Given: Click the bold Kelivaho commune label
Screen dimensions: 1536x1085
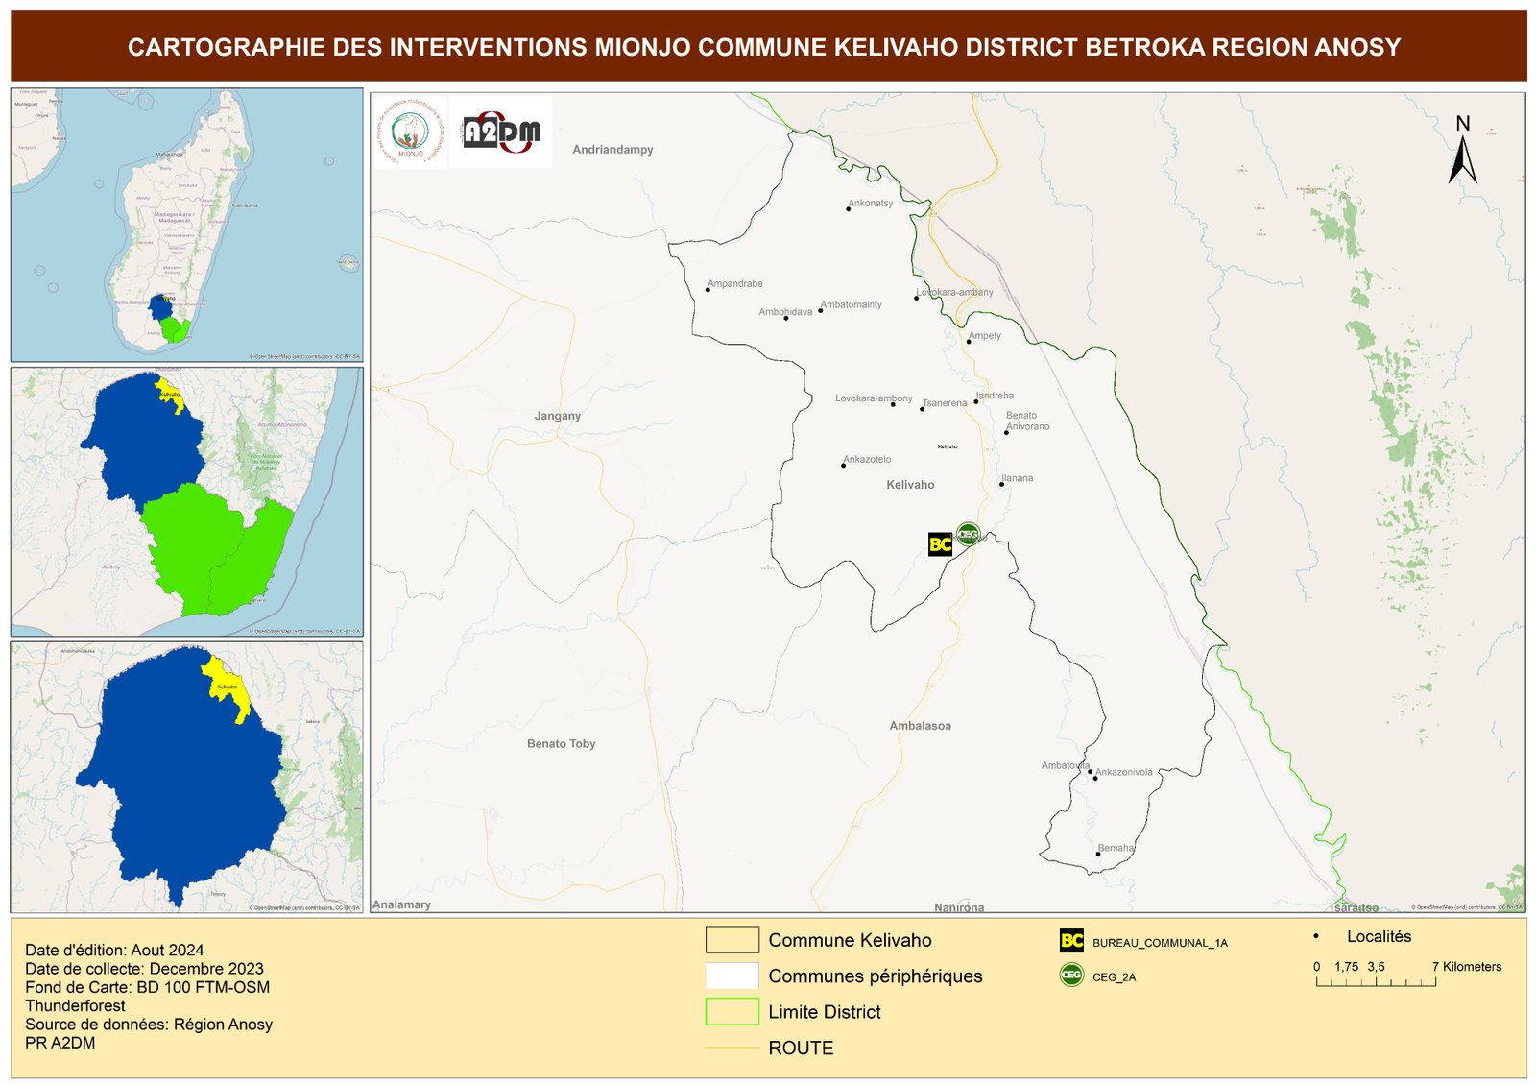Looking at the screenshot, I should (x=910, y=485).
